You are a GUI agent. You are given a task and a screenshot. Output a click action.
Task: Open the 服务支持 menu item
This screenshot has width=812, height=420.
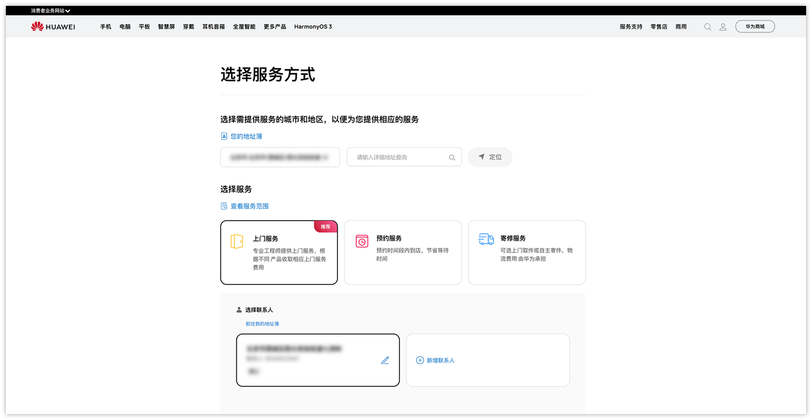(x=631, y=27)
